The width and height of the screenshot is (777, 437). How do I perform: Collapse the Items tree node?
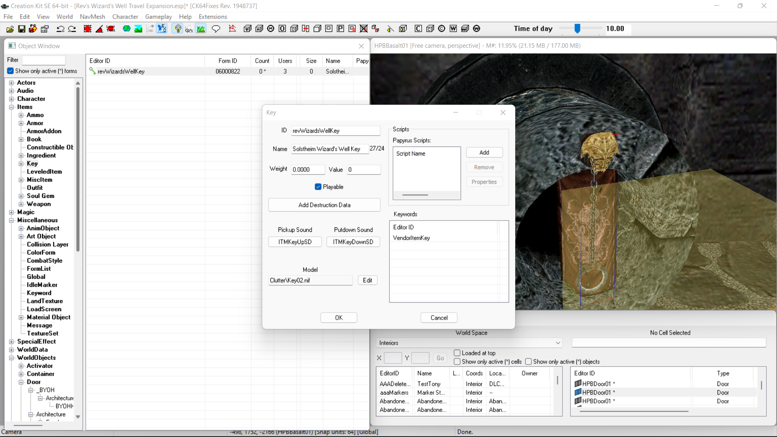point(12,107)
